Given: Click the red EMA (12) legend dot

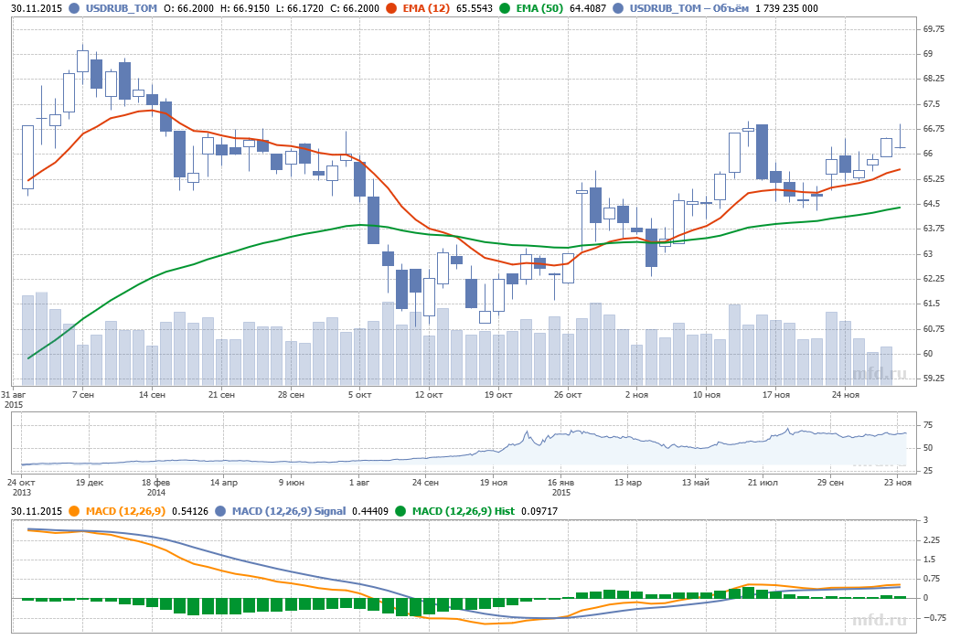Looking at the screenshot, I should (392, 8).
